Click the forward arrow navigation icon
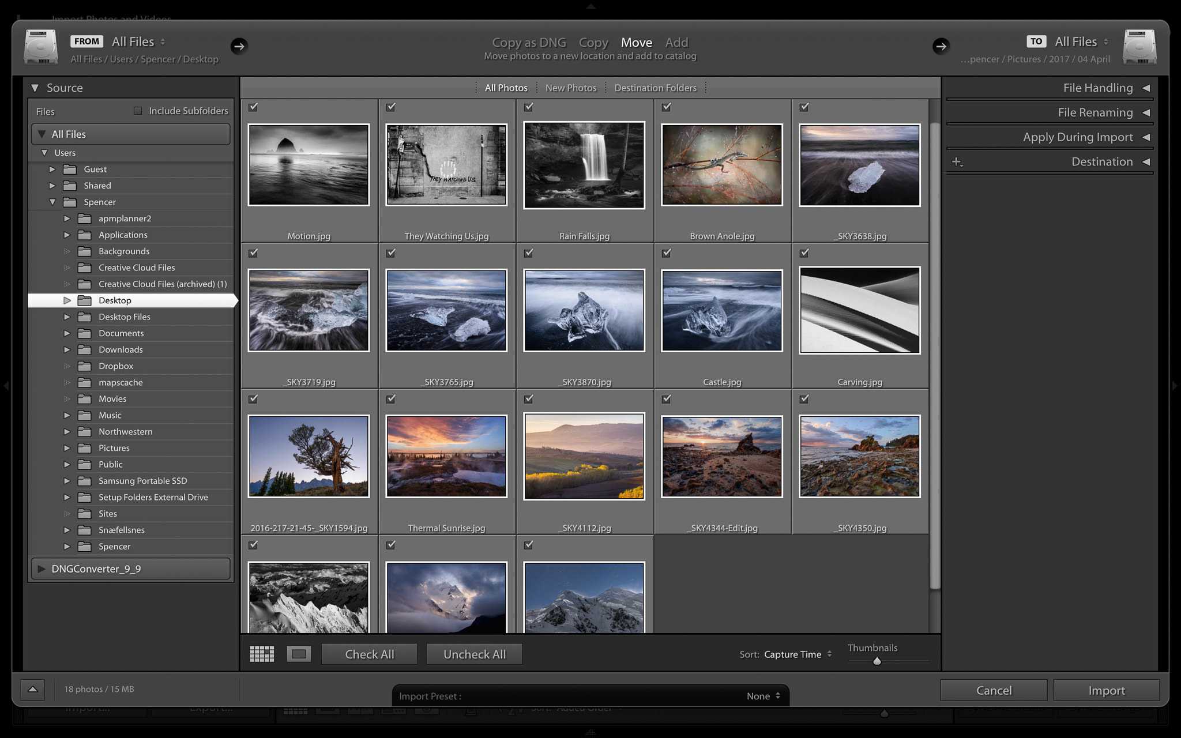The height and width of the screenshot is (738, 1181). [x=239, y=46]
